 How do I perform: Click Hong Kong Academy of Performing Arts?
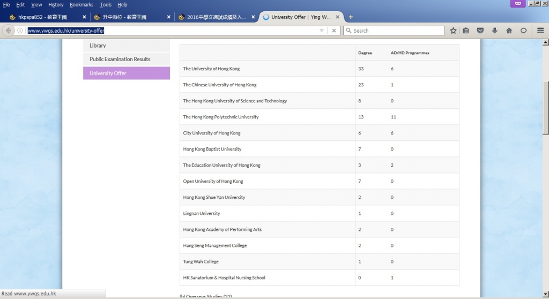pyautogui.click(x=222, y=229)
